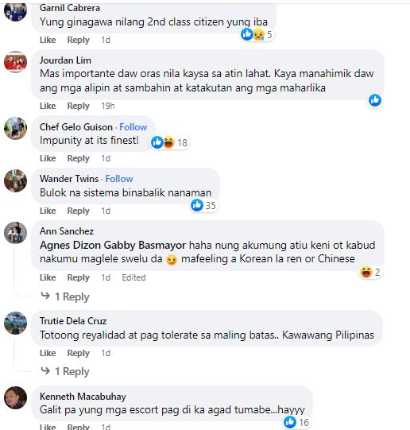The height and width of the screenshot is (430, 410).
Task: View the haha reactions on Ann Sanchez's comment
Action: [370, 272]
